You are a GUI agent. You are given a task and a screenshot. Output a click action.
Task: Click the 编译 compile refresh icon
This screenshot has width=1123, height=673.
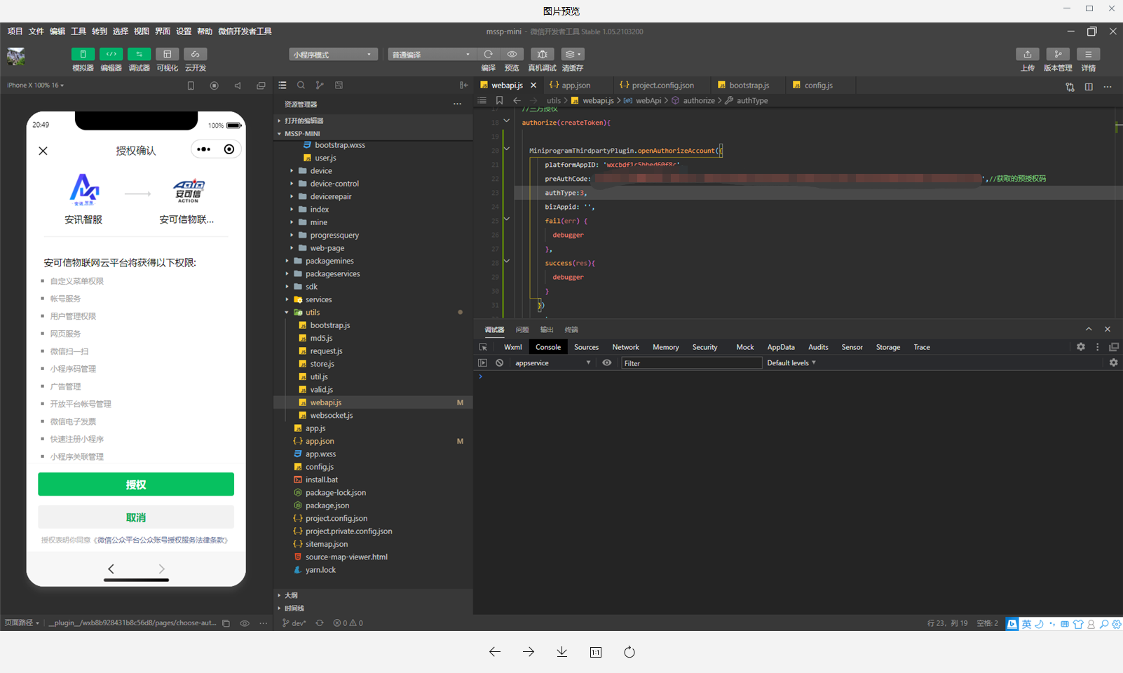click(x=489, y=54)
